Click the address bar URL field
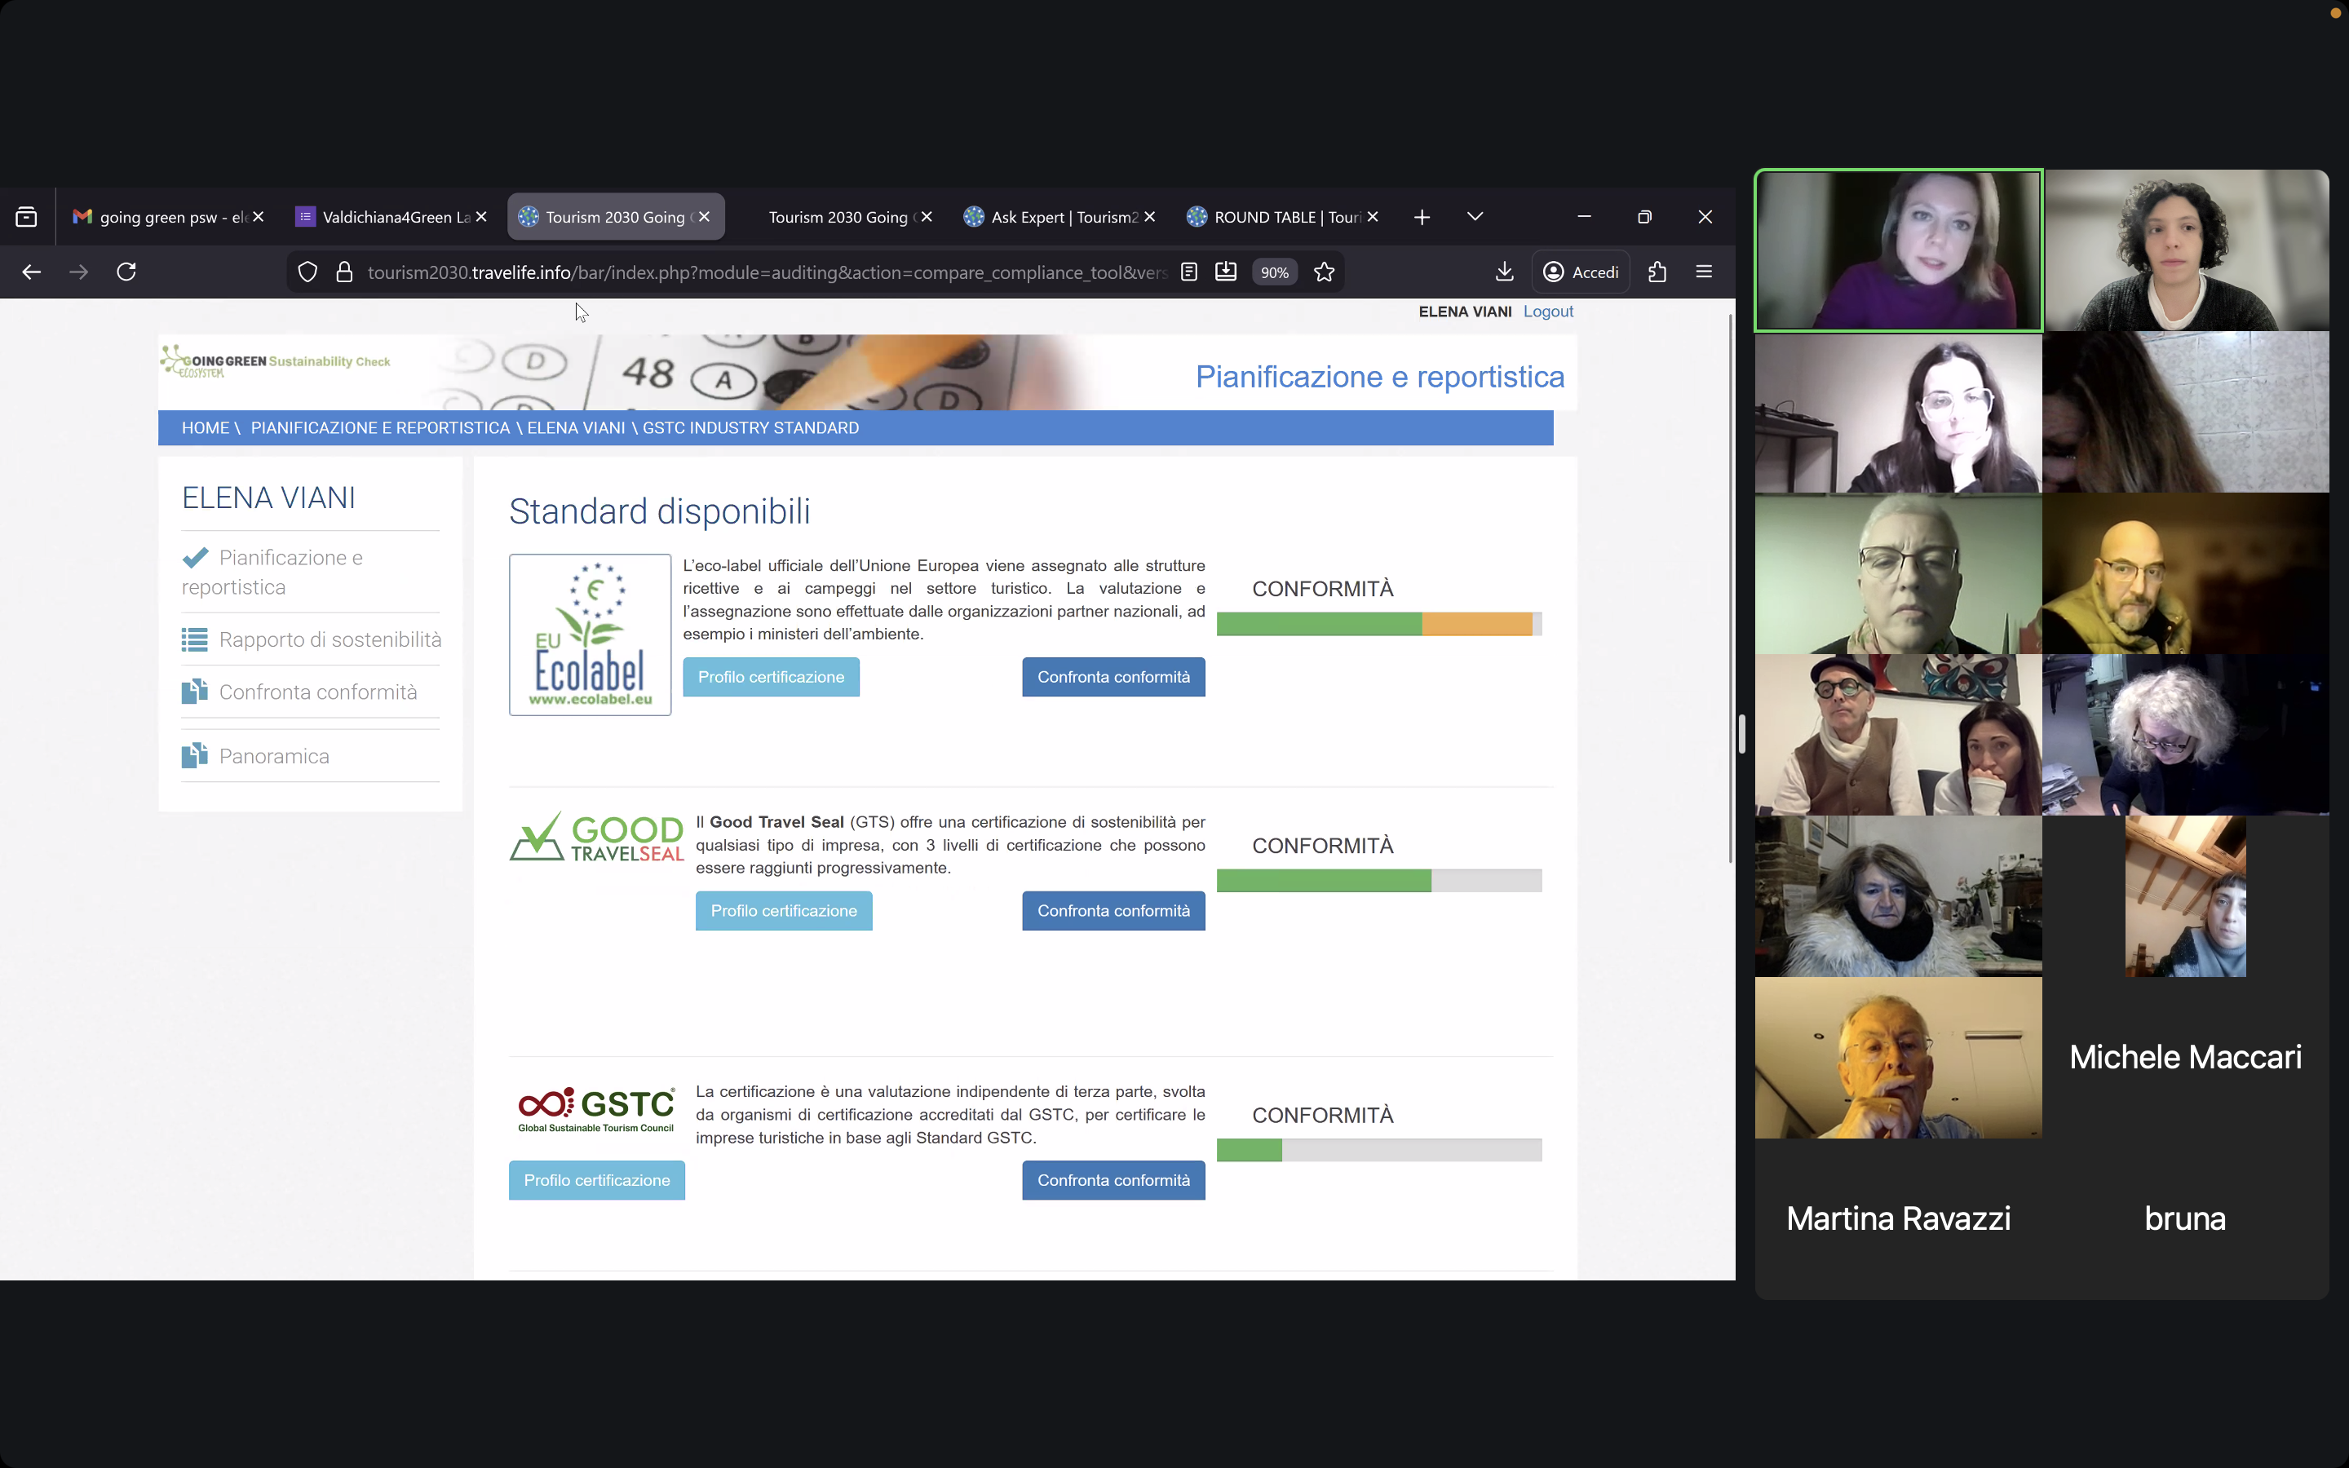The image size is (2349, 1468). [x=767, y=273]
